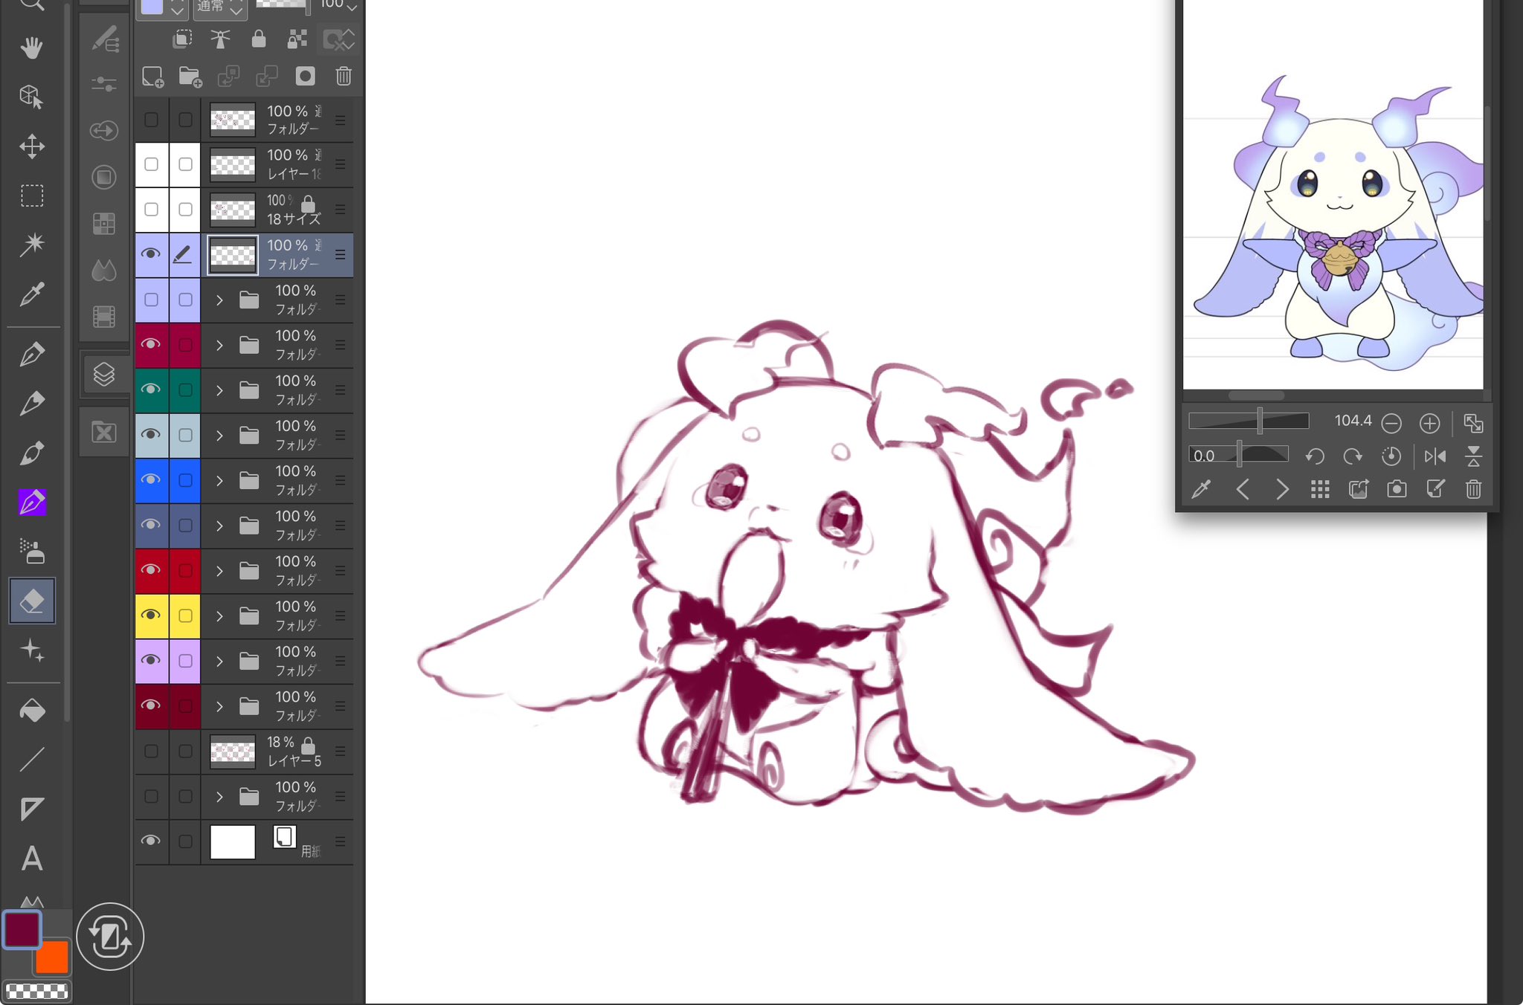Toggle Lock Layer padlock icon

point(259,39)
